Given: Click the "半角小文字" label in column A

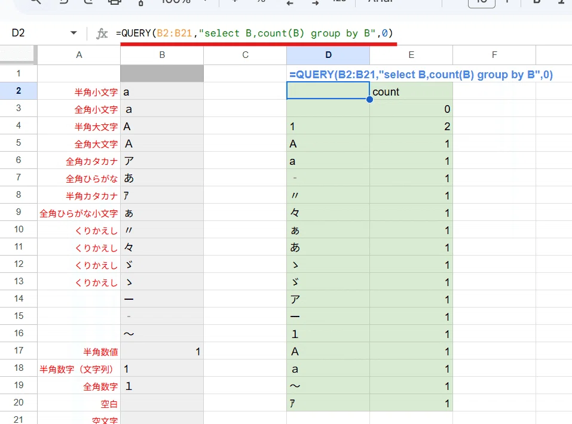Looking at the screenshot, I should [96, 92].
